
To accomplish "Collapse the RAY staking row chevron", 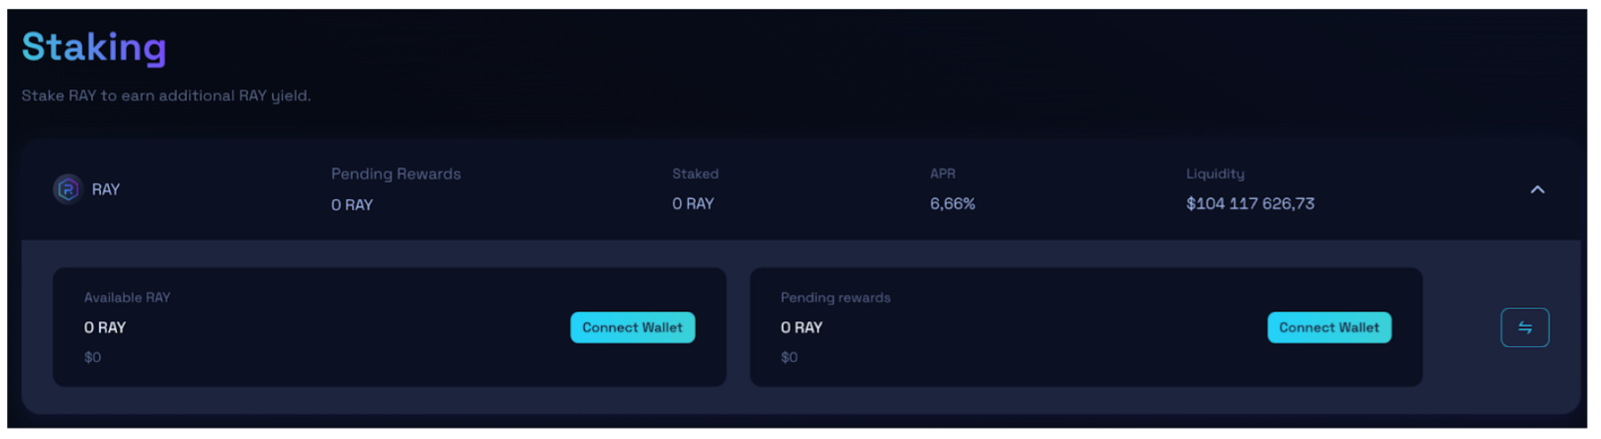I will (1537, 189).
